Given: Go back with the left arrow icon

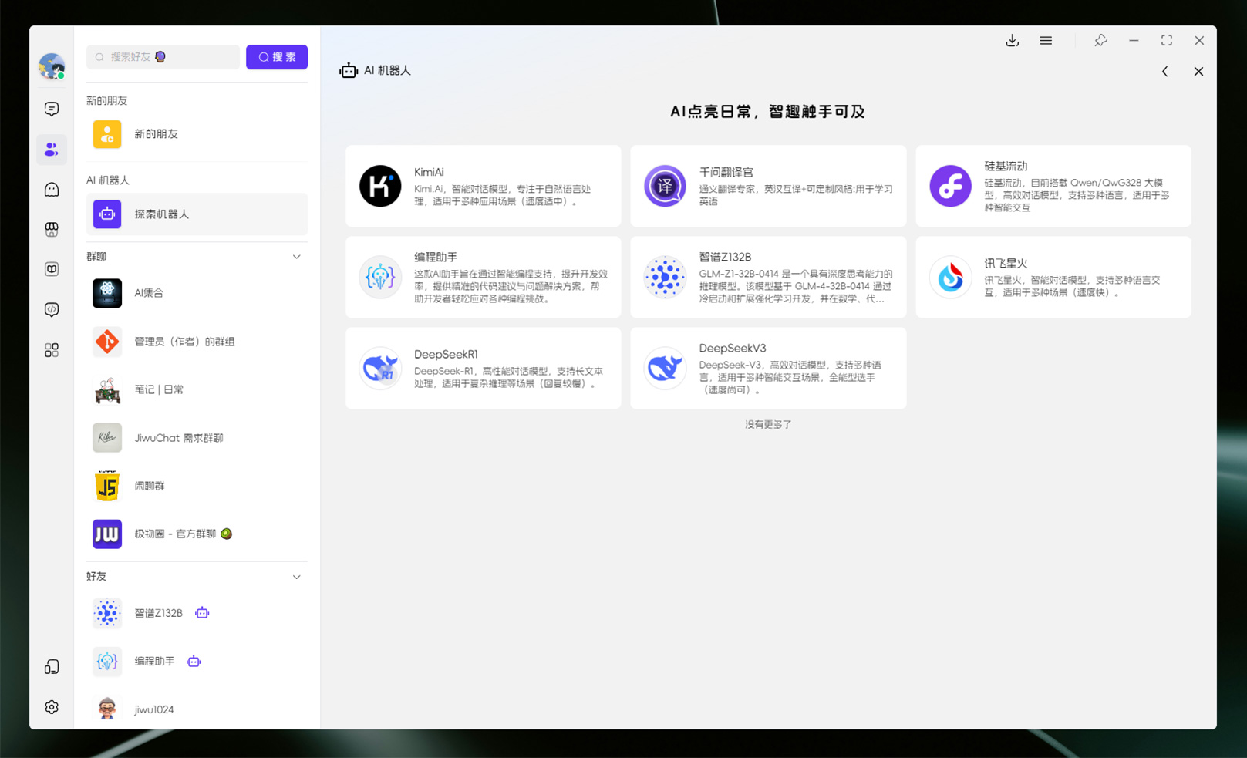Looking at the screenshot, I should [x=1165, y=72].
